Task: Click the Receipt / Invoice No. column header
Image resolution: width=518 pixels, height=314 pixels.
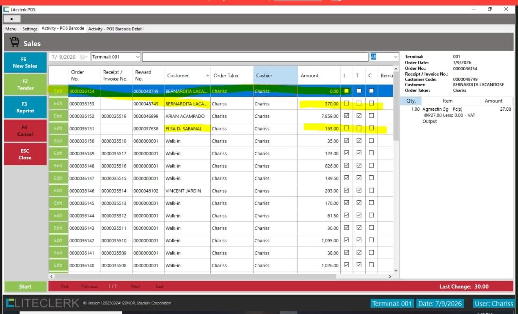Action: pos(116,75)
